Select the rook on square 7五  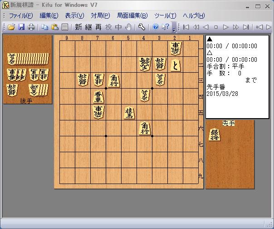[x=98, y=112]
